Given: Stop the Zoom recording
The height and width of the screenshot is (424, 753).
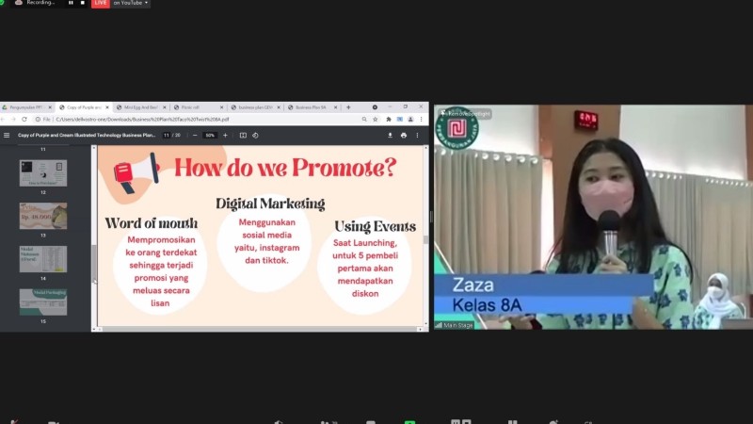Looking at the screenshot, I should coord(83,3).
